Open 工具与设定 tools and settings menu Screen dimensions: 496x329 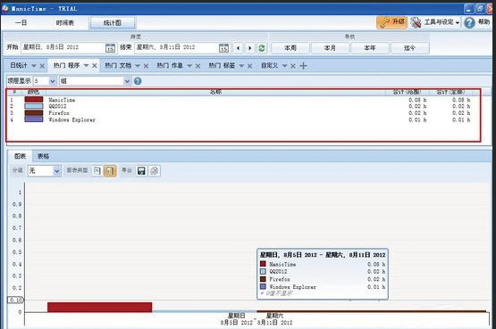pyautogui.click(x=435, y=22)
